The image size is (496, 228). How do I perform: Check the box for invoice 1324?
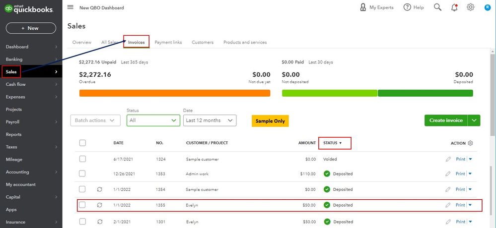(x=82, y=159)
